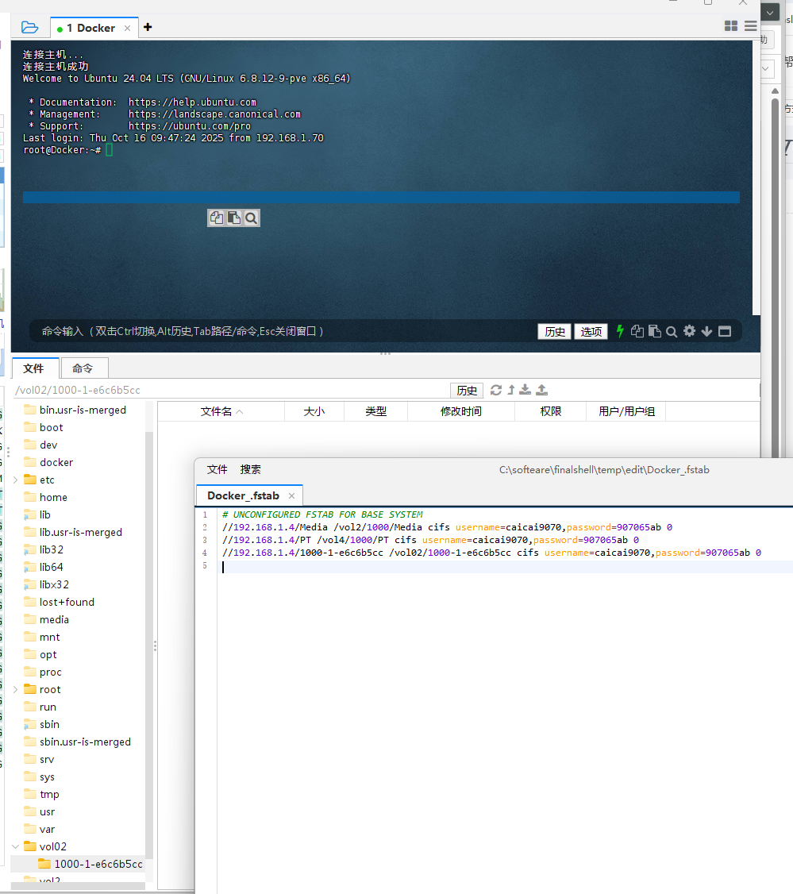Expand the root folder in tree
The image size is (793, 894).
click(16, 689)
